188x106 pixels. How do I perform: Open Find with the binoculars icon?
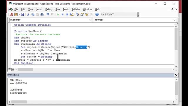(x=42, y=14)
